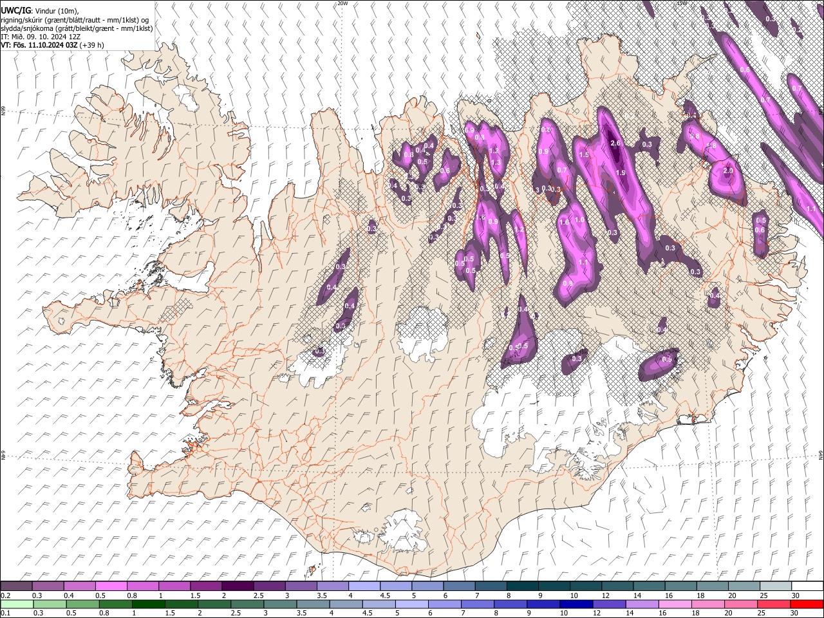The width and height of the screenshot is (824, 618).
Task: Click the darkest purple upper swatch between 2 and 2.5
Action: [238, 586]
